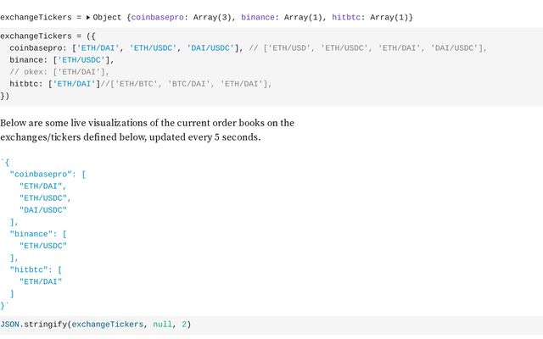This screenshot has width=543, height=339.
Task: Click the JSON.stringify code cell
Action: 271,325
